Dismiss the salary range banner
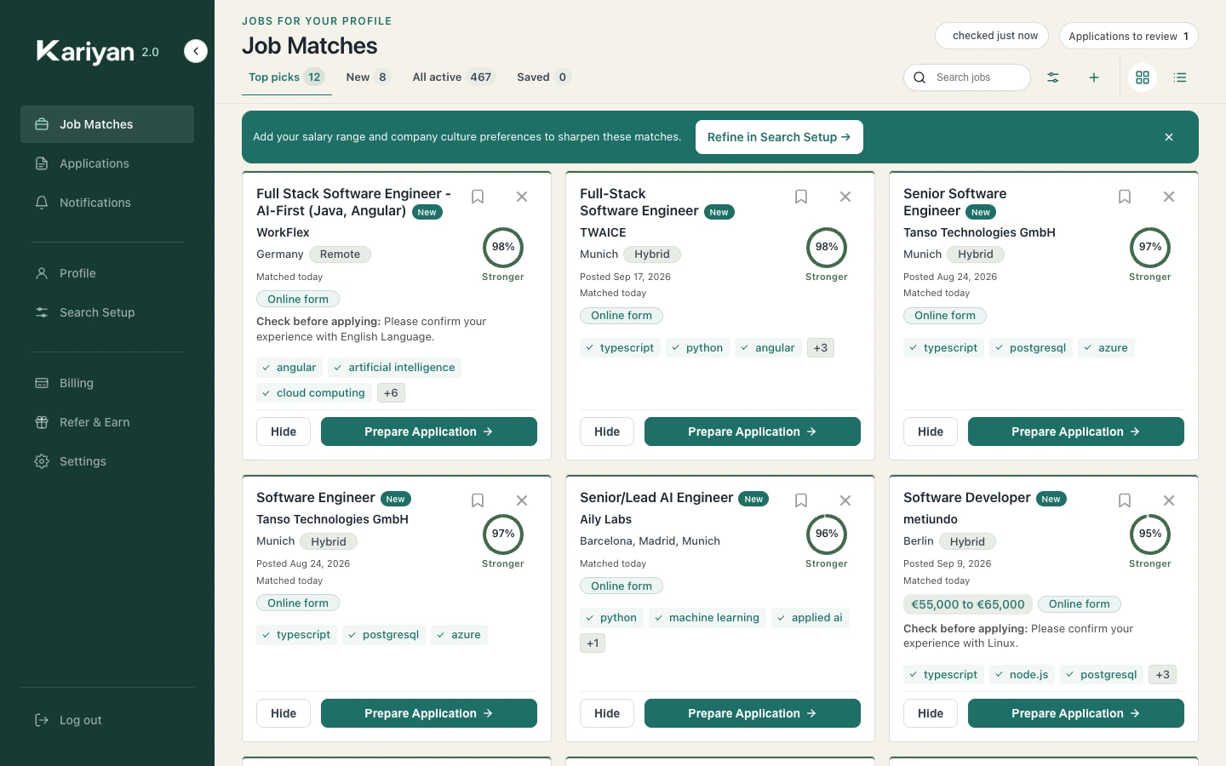The width and height of the screenshot is (1226, 766). (x=1169, y=137)
